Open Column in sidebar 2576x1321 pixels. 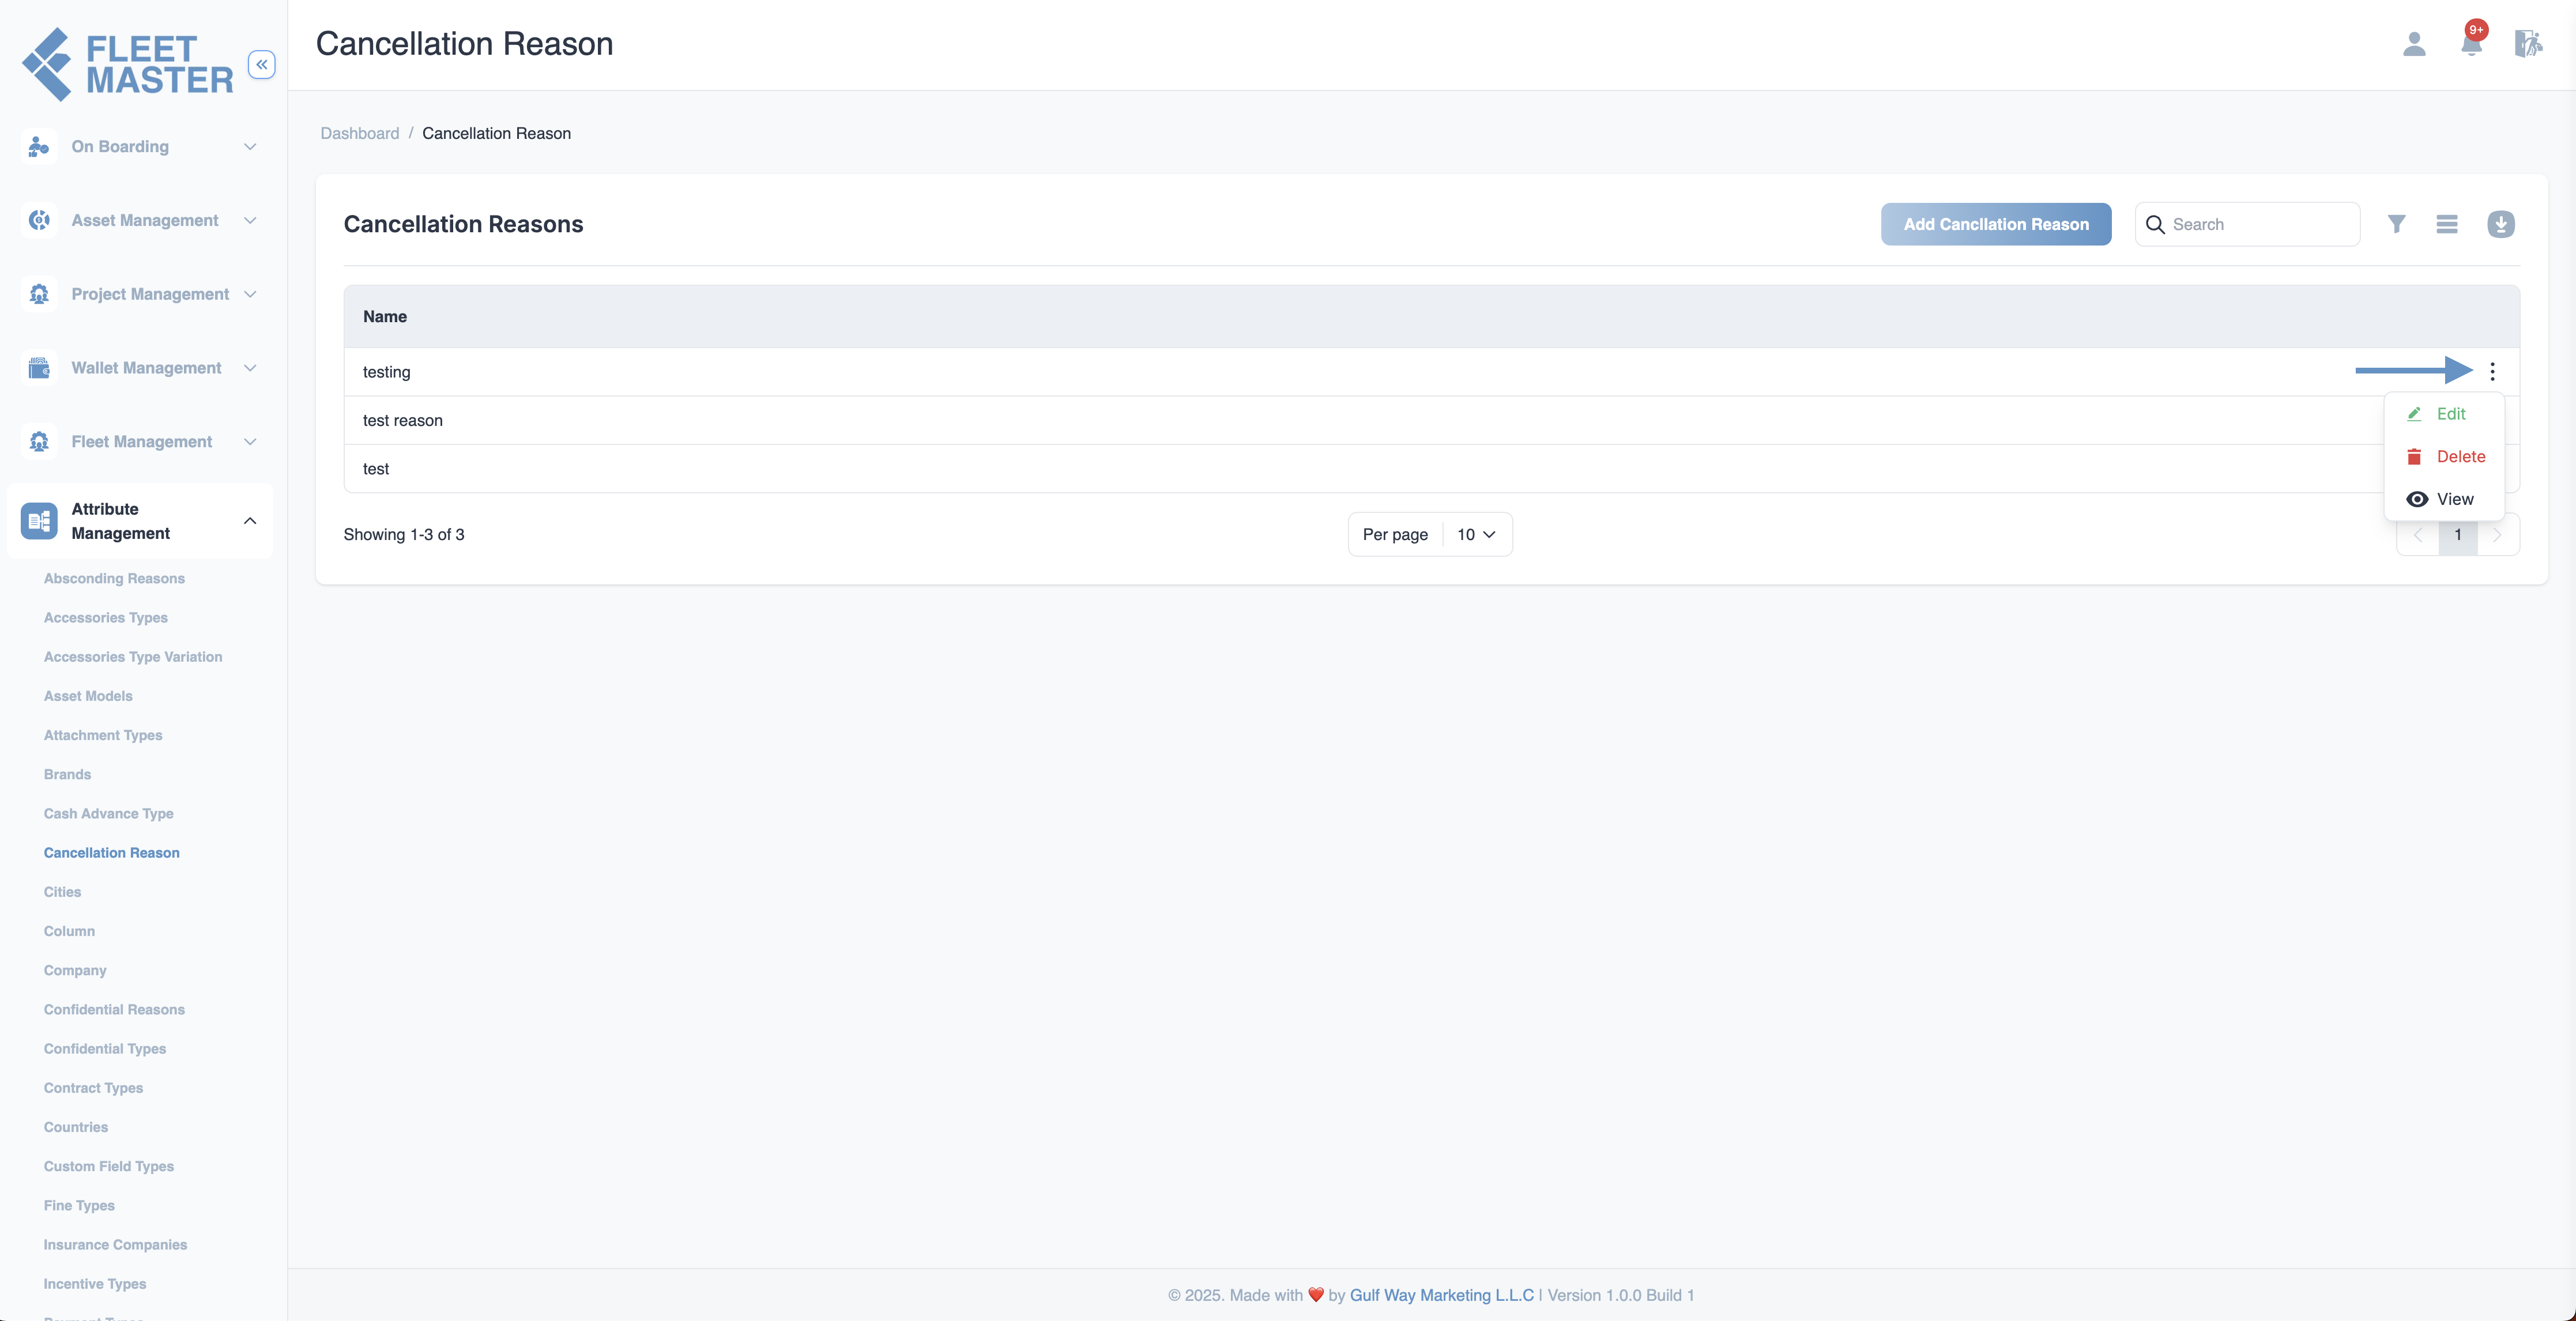[x=69, y=931]
